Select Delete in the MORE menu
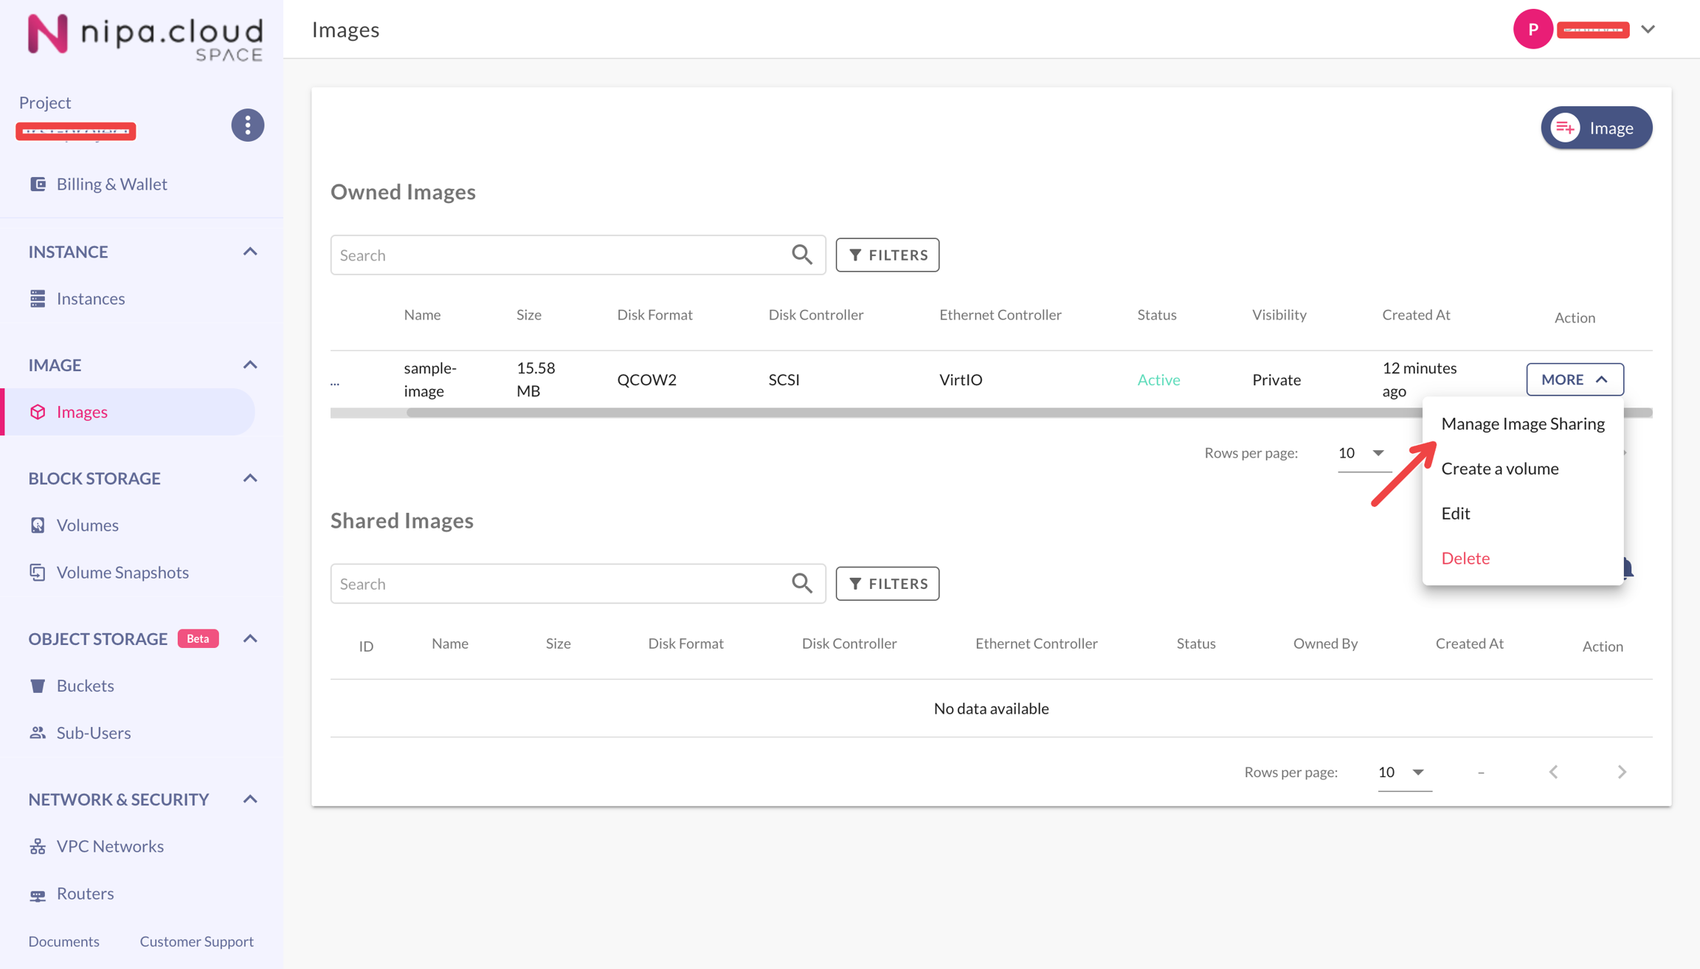The width and height of the screenshot is (1700, 969). click(x=1465, y=558)
